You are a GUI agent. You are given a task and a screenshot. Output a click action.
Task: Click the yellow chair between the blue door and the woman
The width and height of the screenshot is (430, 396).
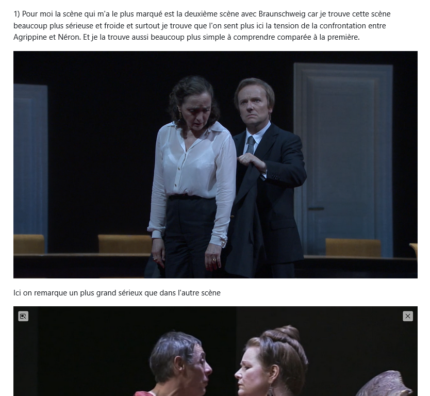[x=125, y=244]
